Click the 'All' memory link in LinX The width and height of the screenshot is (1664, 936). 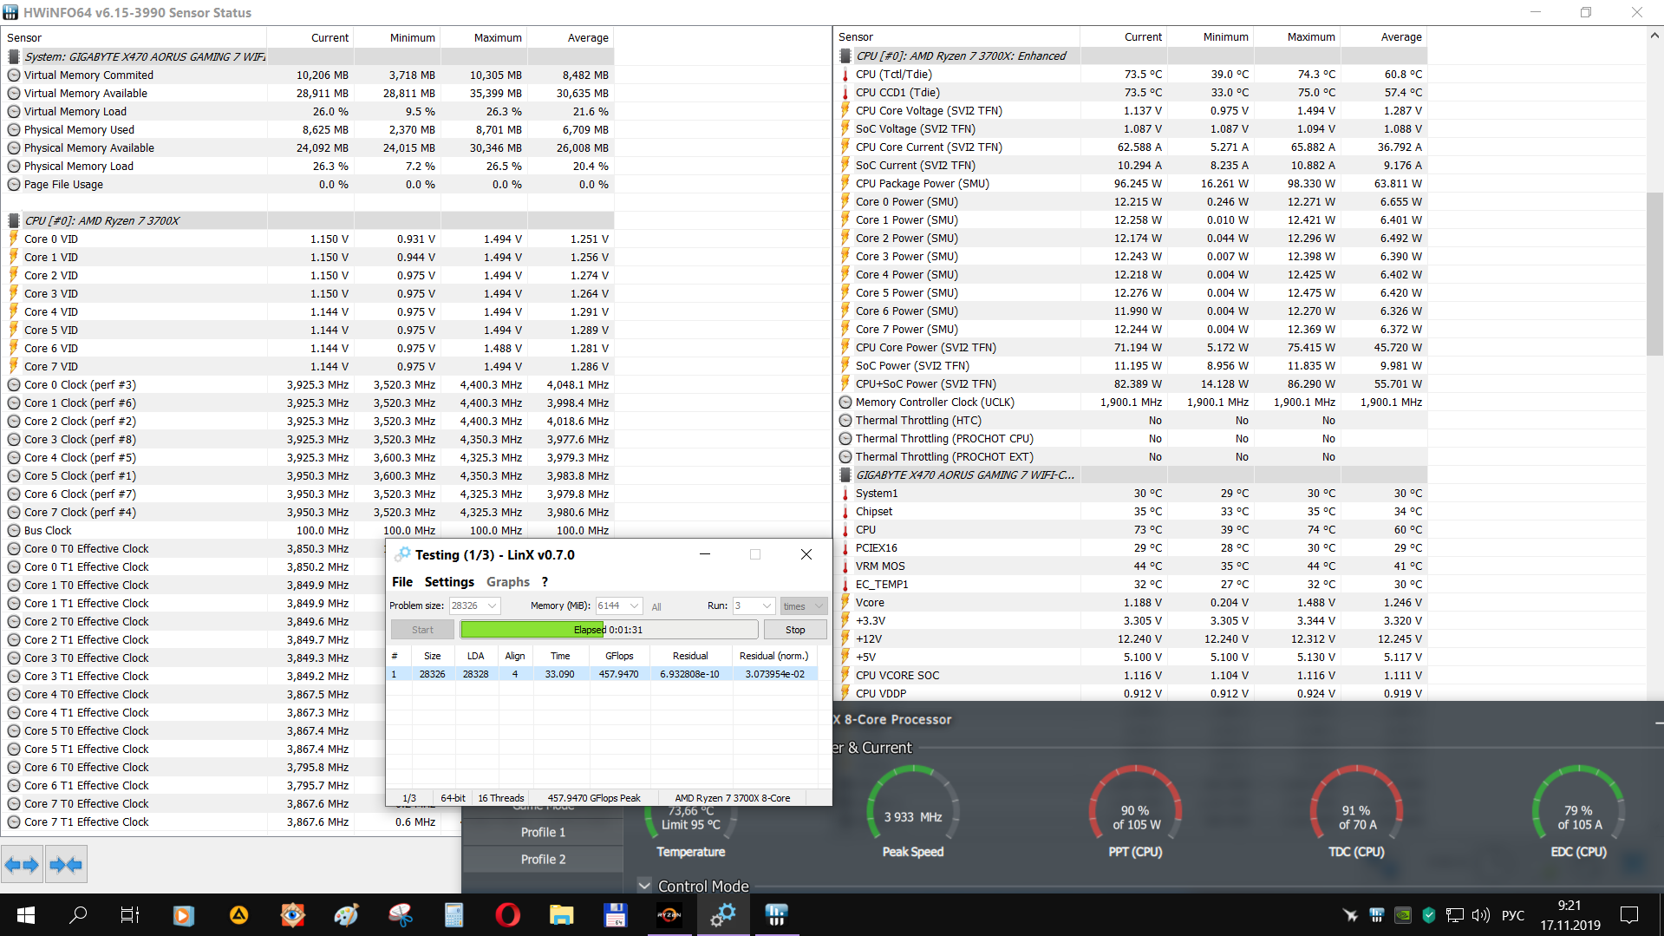pos(656,606)
